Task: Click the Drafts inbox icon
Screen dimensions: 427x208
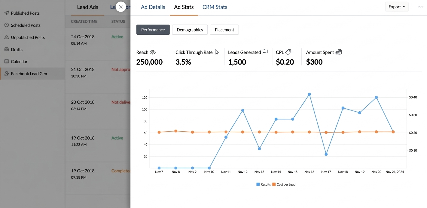Action: 7,49
